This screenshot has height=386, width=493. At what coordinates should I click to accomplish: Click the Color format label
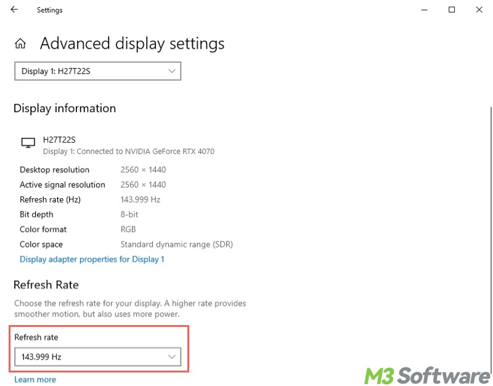[x=43, y=229]
